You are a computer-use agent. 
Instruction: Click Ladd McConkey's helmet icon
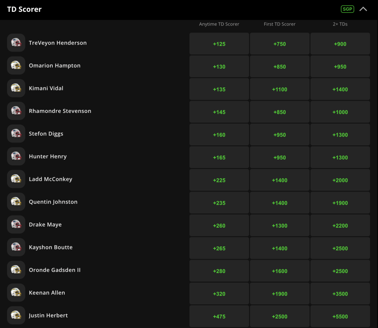pos(16,179)
